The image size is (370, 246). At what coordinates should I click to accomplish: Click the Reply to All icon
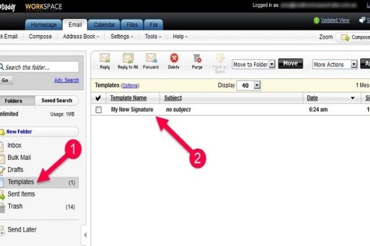128,58
